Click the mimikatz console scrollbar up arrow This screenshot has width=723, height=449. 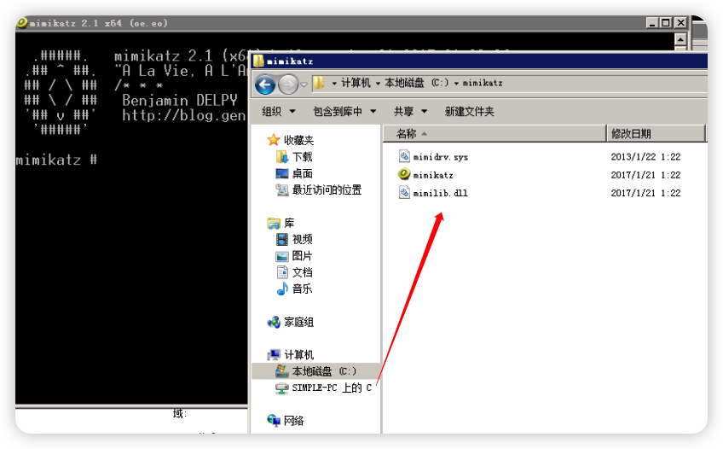click(680, 39)
